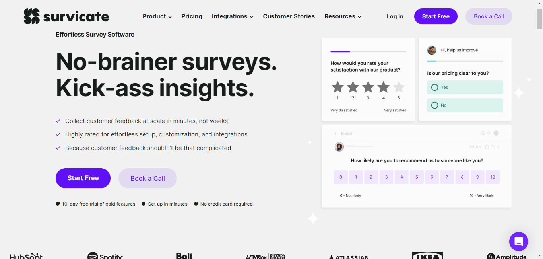Screen dimensions: 543x259
Task: Open the three-dot menu on the response
Action: point(499,146)
